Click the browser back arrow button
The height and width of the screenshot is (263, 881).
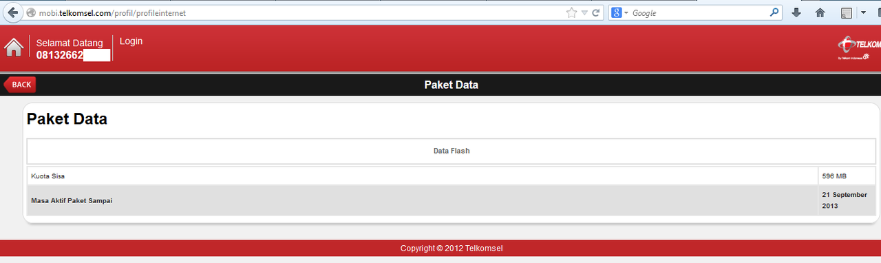[x=12, y=12]
